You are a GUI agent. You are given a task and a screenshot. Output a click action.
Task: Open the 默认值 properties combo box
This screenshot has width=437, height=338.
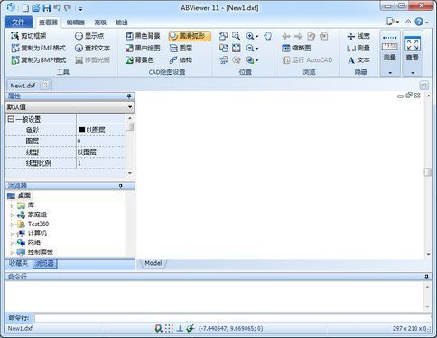pyautogui.click(x=70, y=107)
